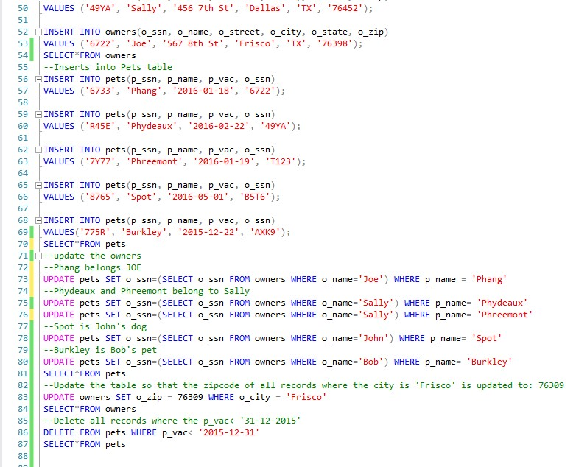
Task: Click the DELETE keyword on line 86
Action: coord(59,432)
